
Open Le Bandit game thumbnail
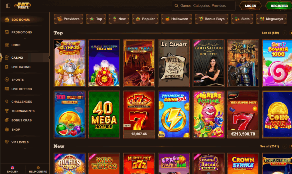[174, 63]
